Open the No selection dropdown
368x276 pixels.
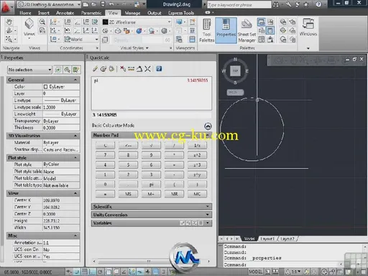[29, 70]
